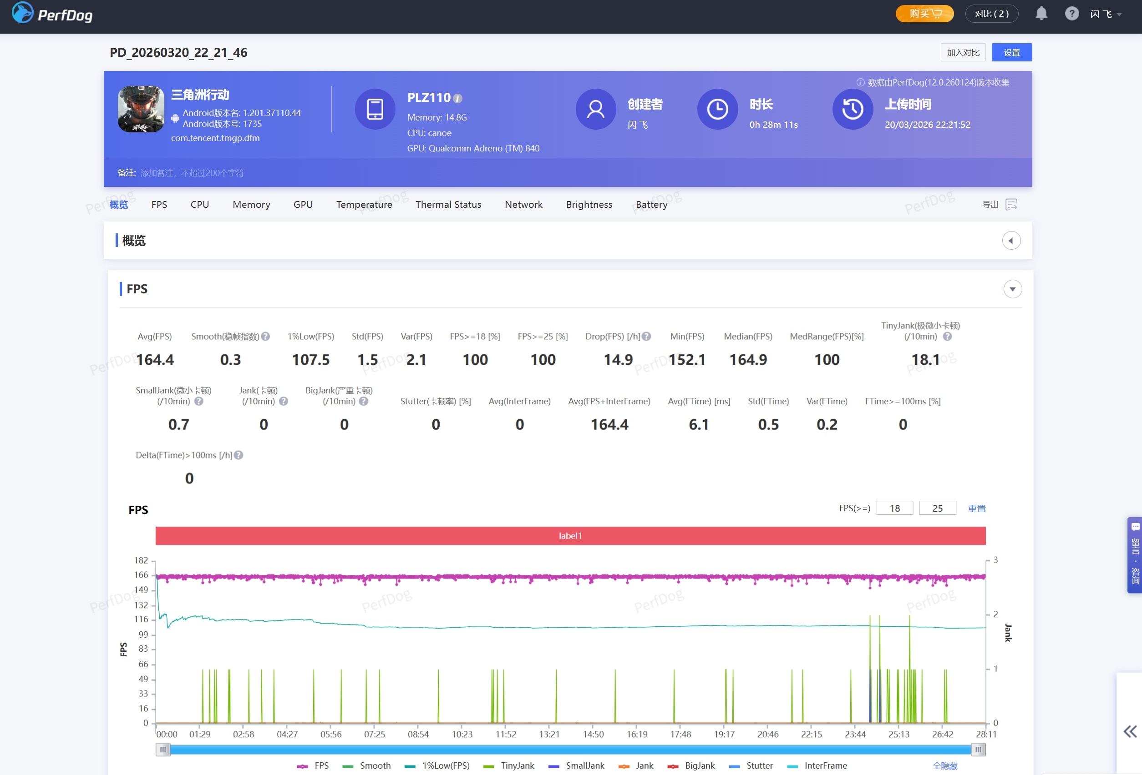Click the right timeline range slider handle

pos(978,750)
